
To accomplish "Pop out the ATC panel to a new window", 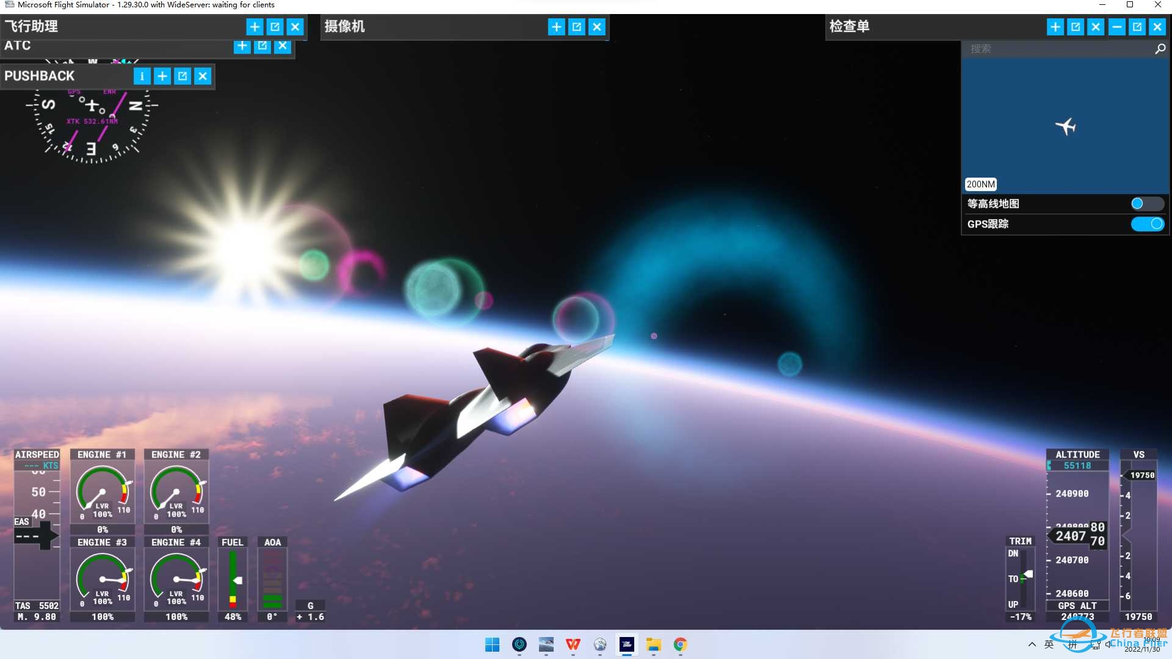I will [x=262, y=46].
